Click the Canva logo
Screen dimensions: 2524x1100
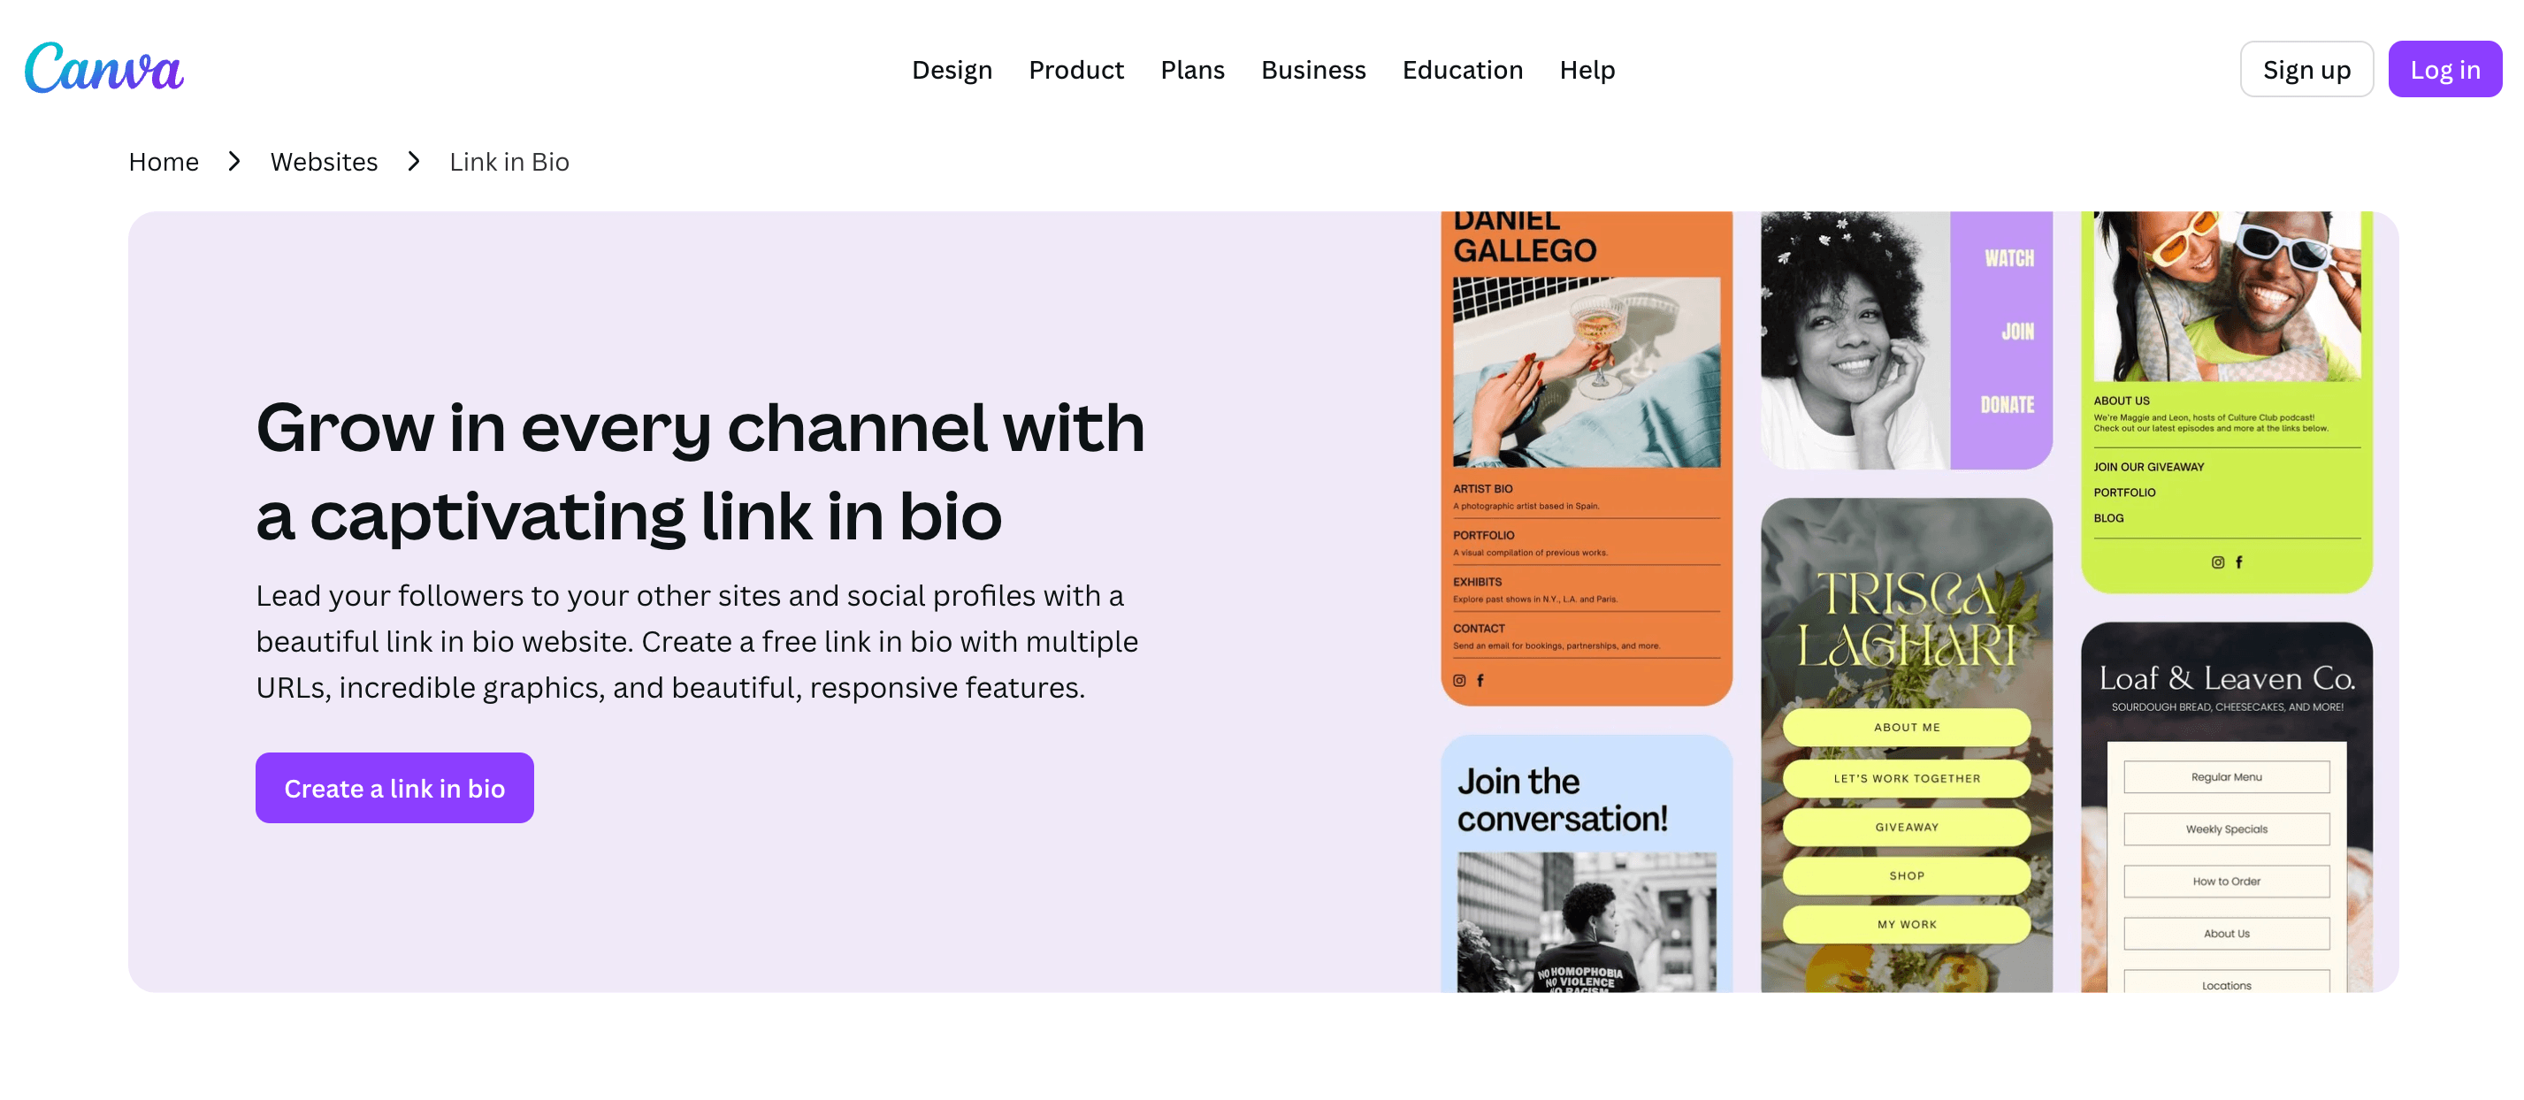click(103, 69)
